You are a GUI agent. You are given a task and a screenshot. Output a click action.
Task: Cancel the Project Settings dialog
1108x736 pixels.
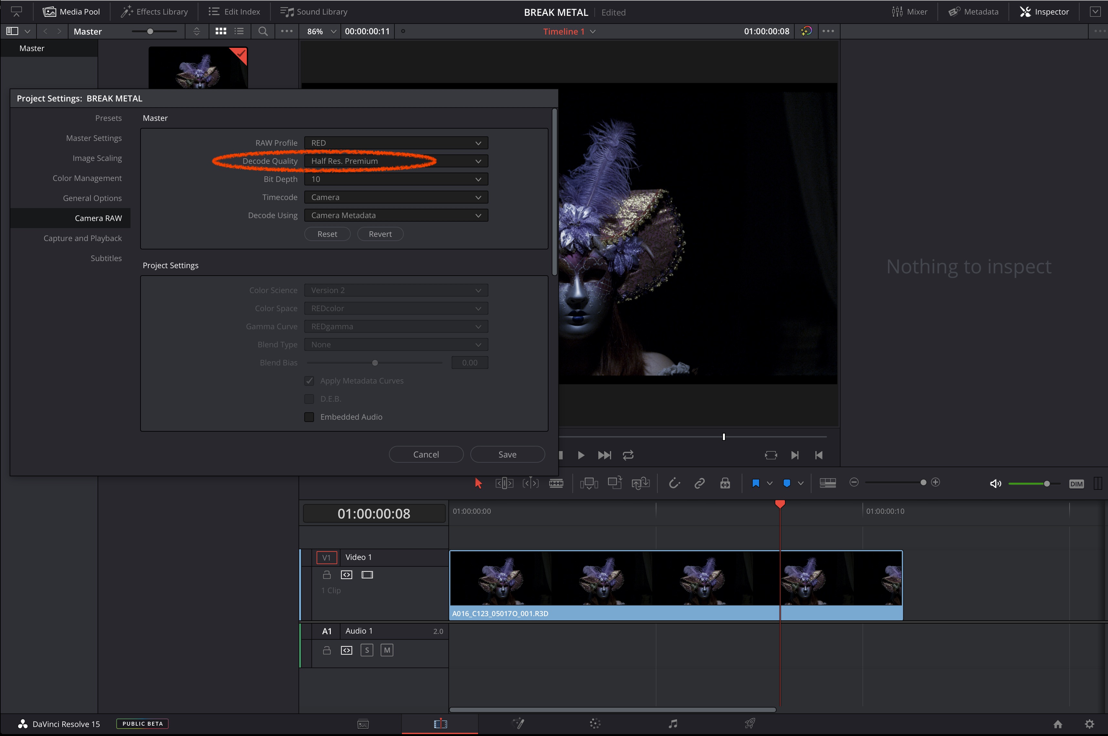(x=426, y=454)
